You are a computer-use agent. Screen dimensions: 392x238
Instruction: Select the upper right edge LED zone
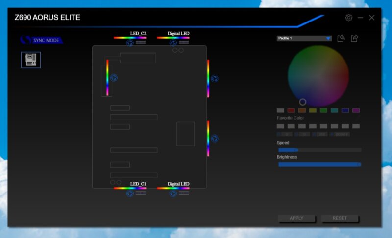click(x=208, y=78)
